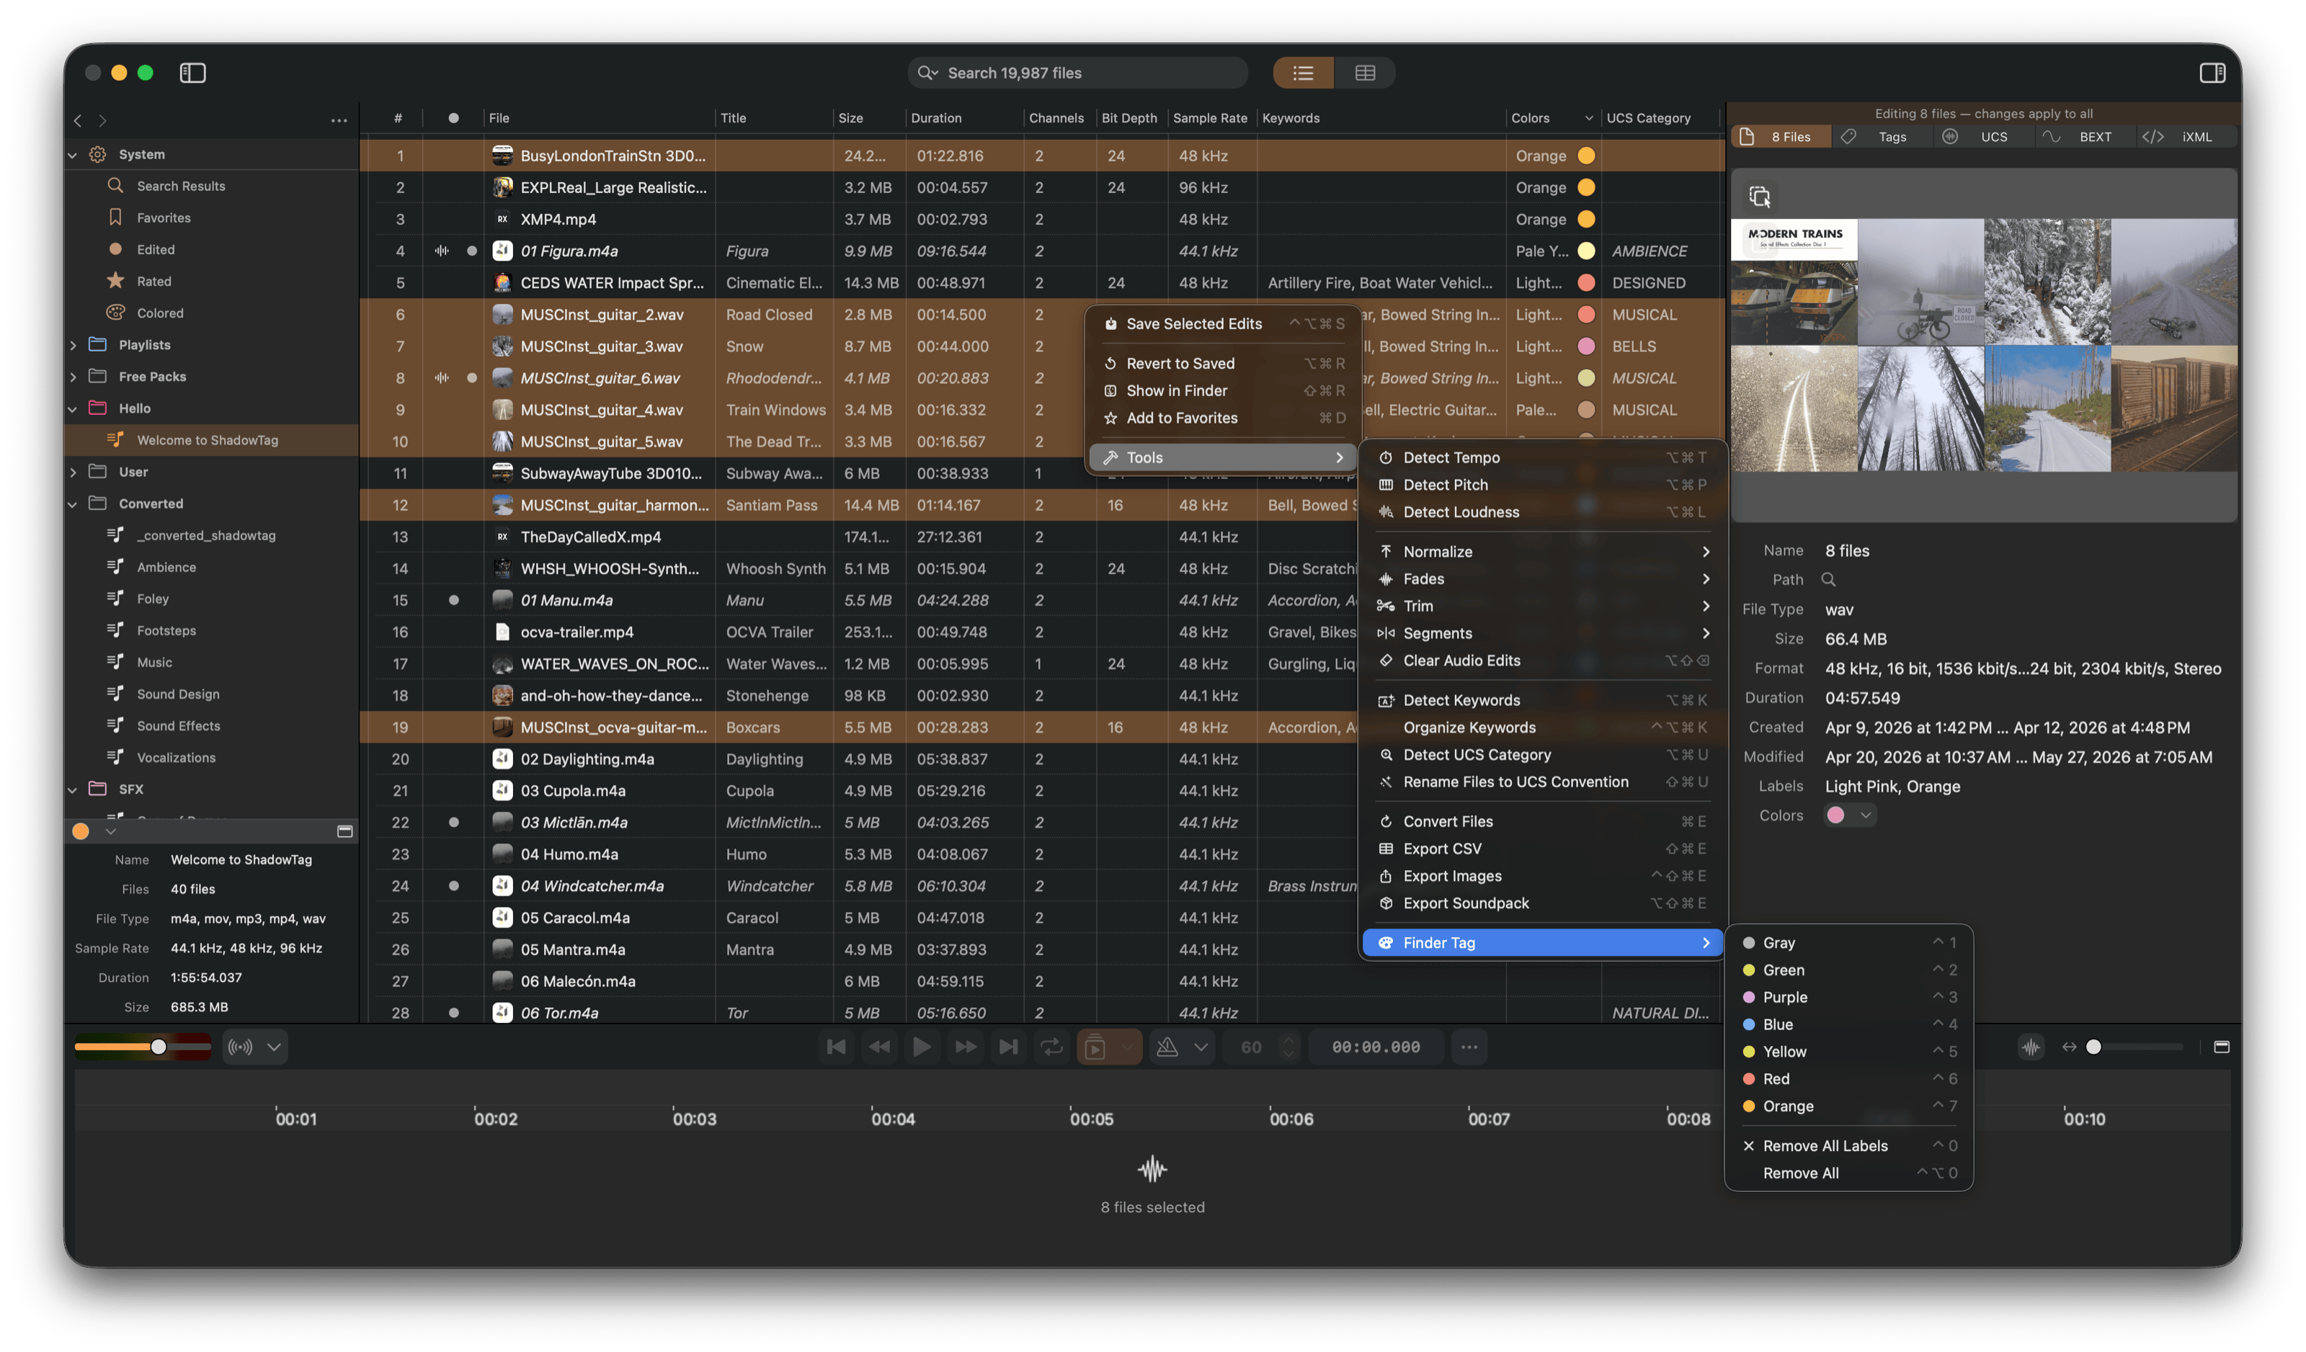
Task: Click the waveform icon in row 4
Action: tap(442, 251)
